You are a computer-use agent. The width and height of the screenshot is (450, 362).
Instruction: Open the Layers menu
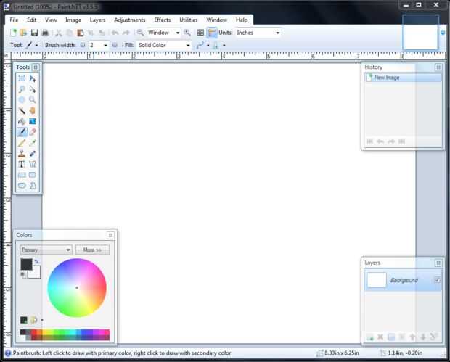coord(97,20)
